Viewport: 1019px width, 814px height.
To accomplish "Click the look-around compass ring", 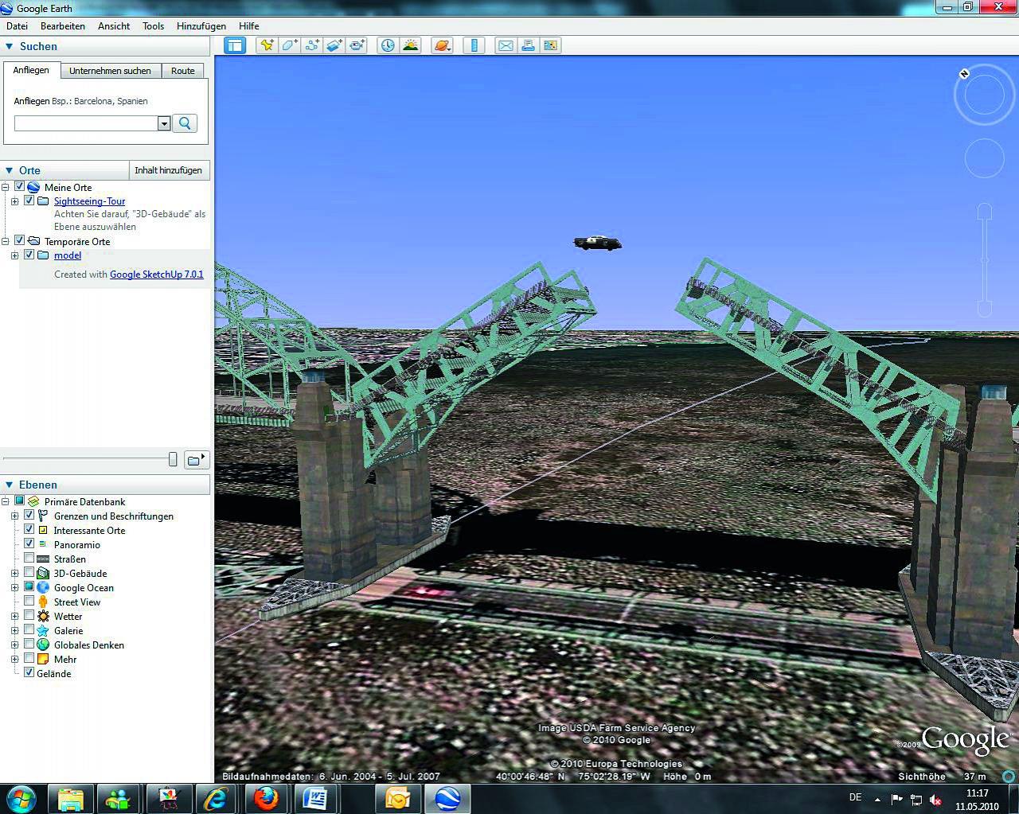I will [x=984, y=96].
